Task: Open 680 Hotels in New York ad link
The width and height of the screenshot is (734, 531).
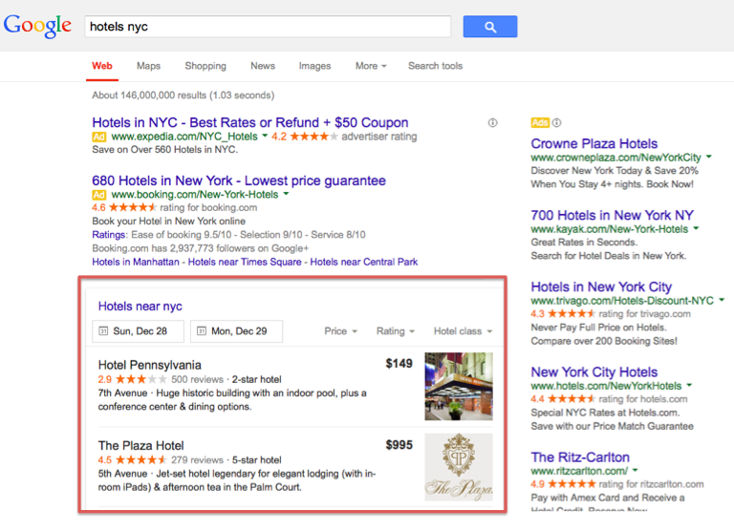Action: pos(239,181)
